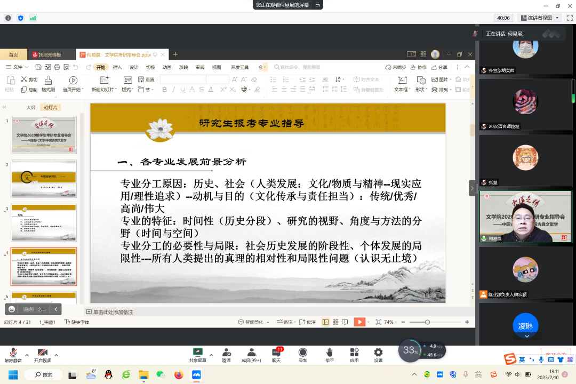Image resolution: width=576 pixels, height=384 pixels.
Task: Toggle underline formatting
Action: pos(182,89)
